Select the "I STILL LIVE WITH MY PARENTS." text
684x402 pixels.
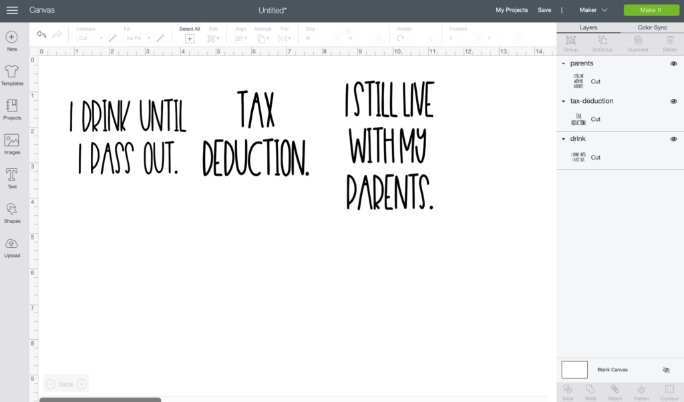[x=390, y=146]
